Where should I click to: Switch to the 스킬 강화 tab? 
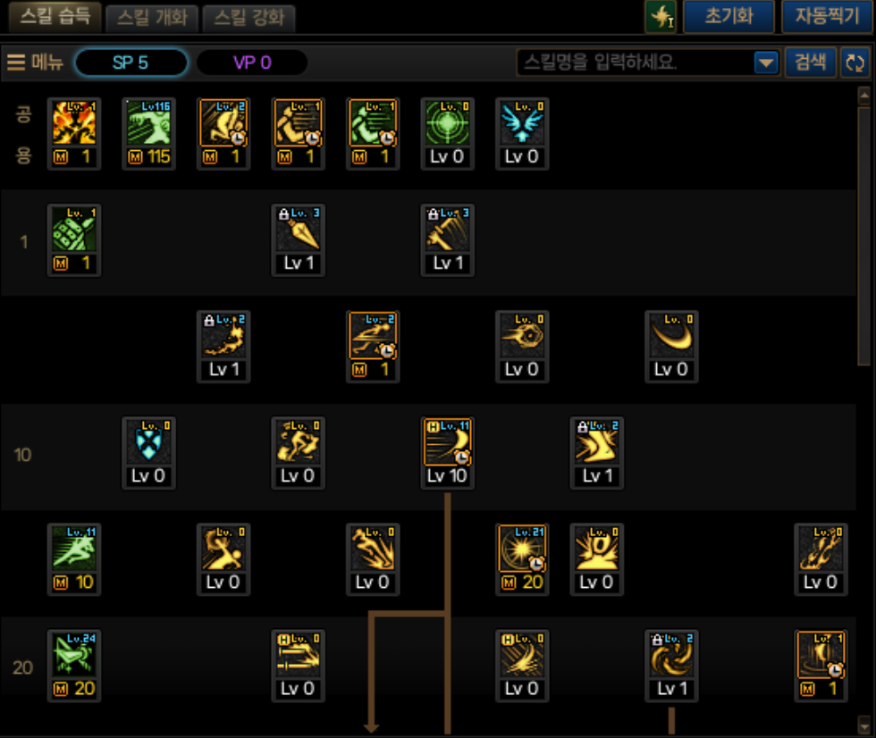tap(248, 17)
